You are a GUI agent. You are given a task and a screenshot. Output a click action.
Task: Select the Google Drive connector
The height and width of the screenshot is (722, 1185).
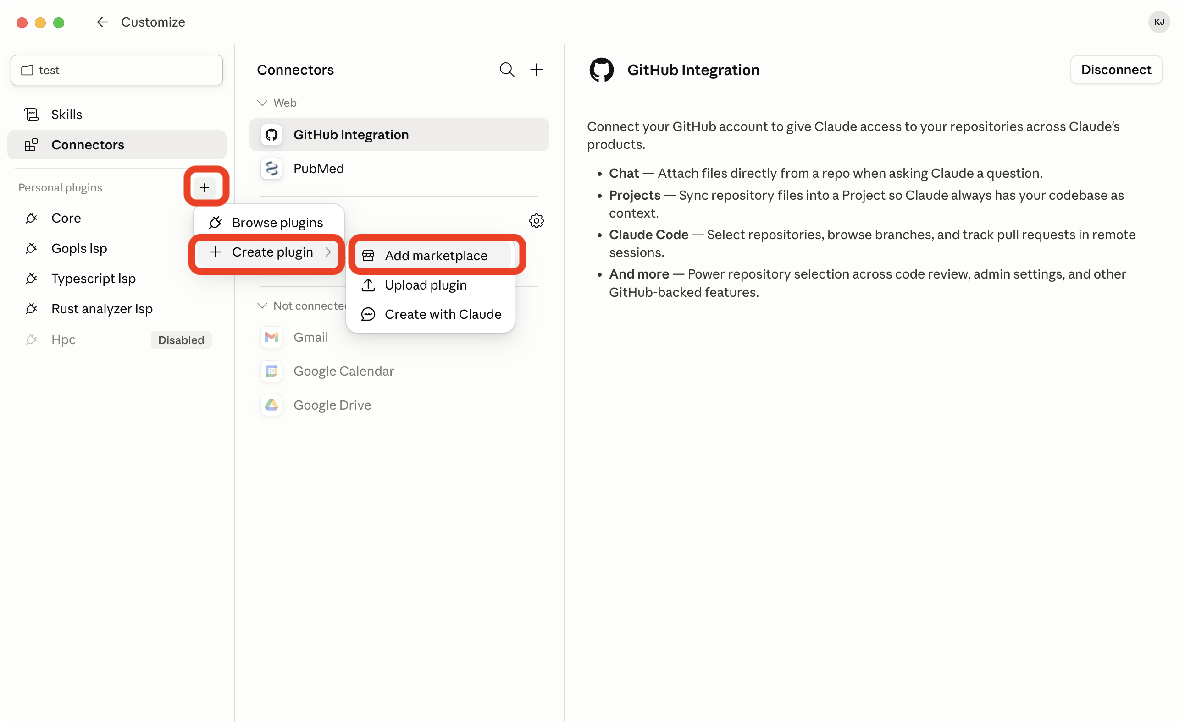click(x=399, y=405)
